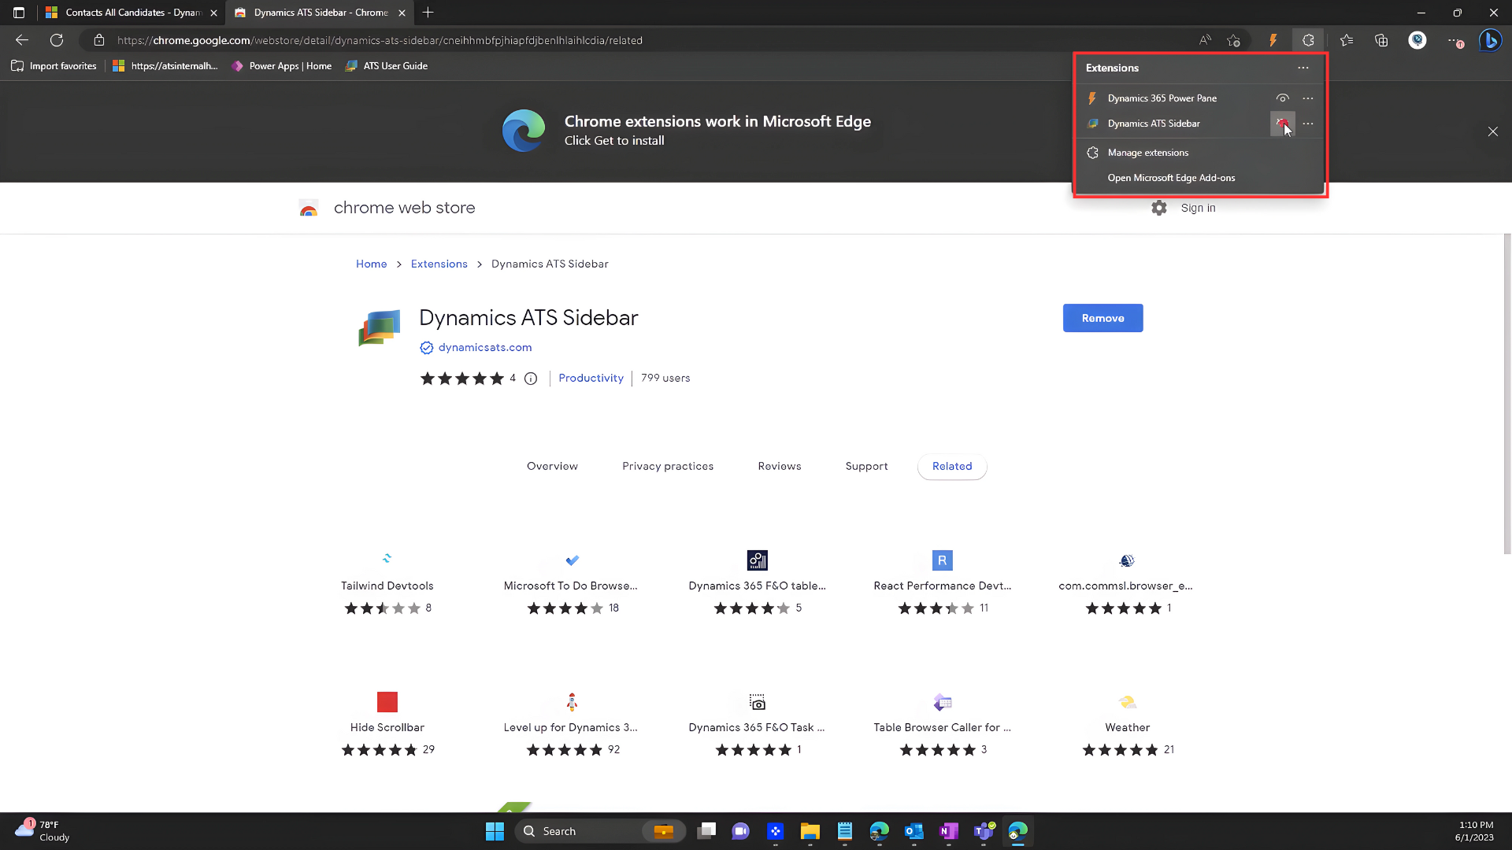
Task: Click the Remove extension button
Action: tap(1102, 318)
